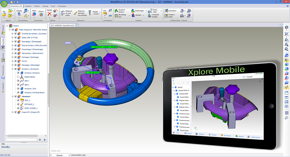Close the X21 Assembly.a3d document tab
290x157 pixels.
pos(76,25)
